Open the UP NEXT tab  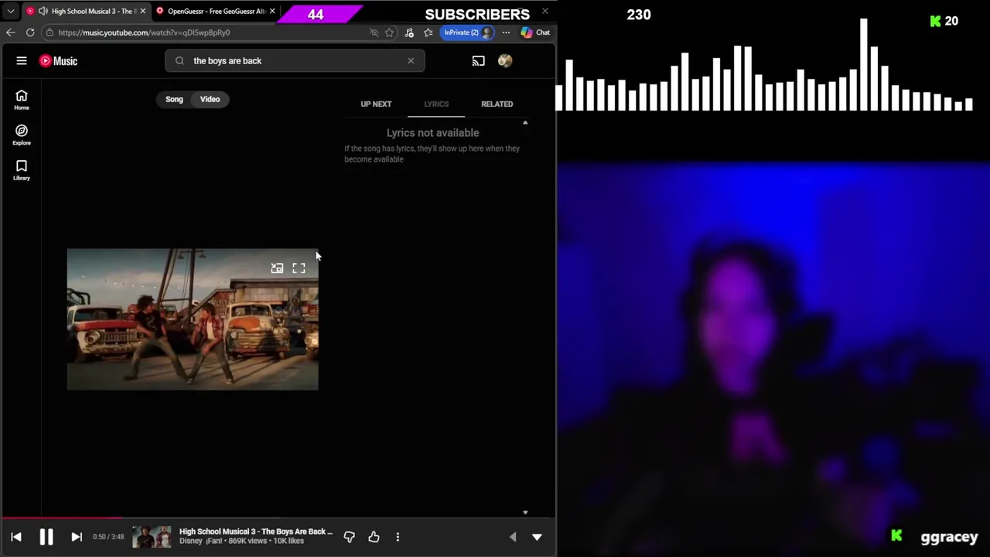(376, 104)
